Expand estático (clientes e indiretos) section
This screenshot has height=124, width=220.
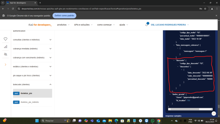click(x=33, y=66)
